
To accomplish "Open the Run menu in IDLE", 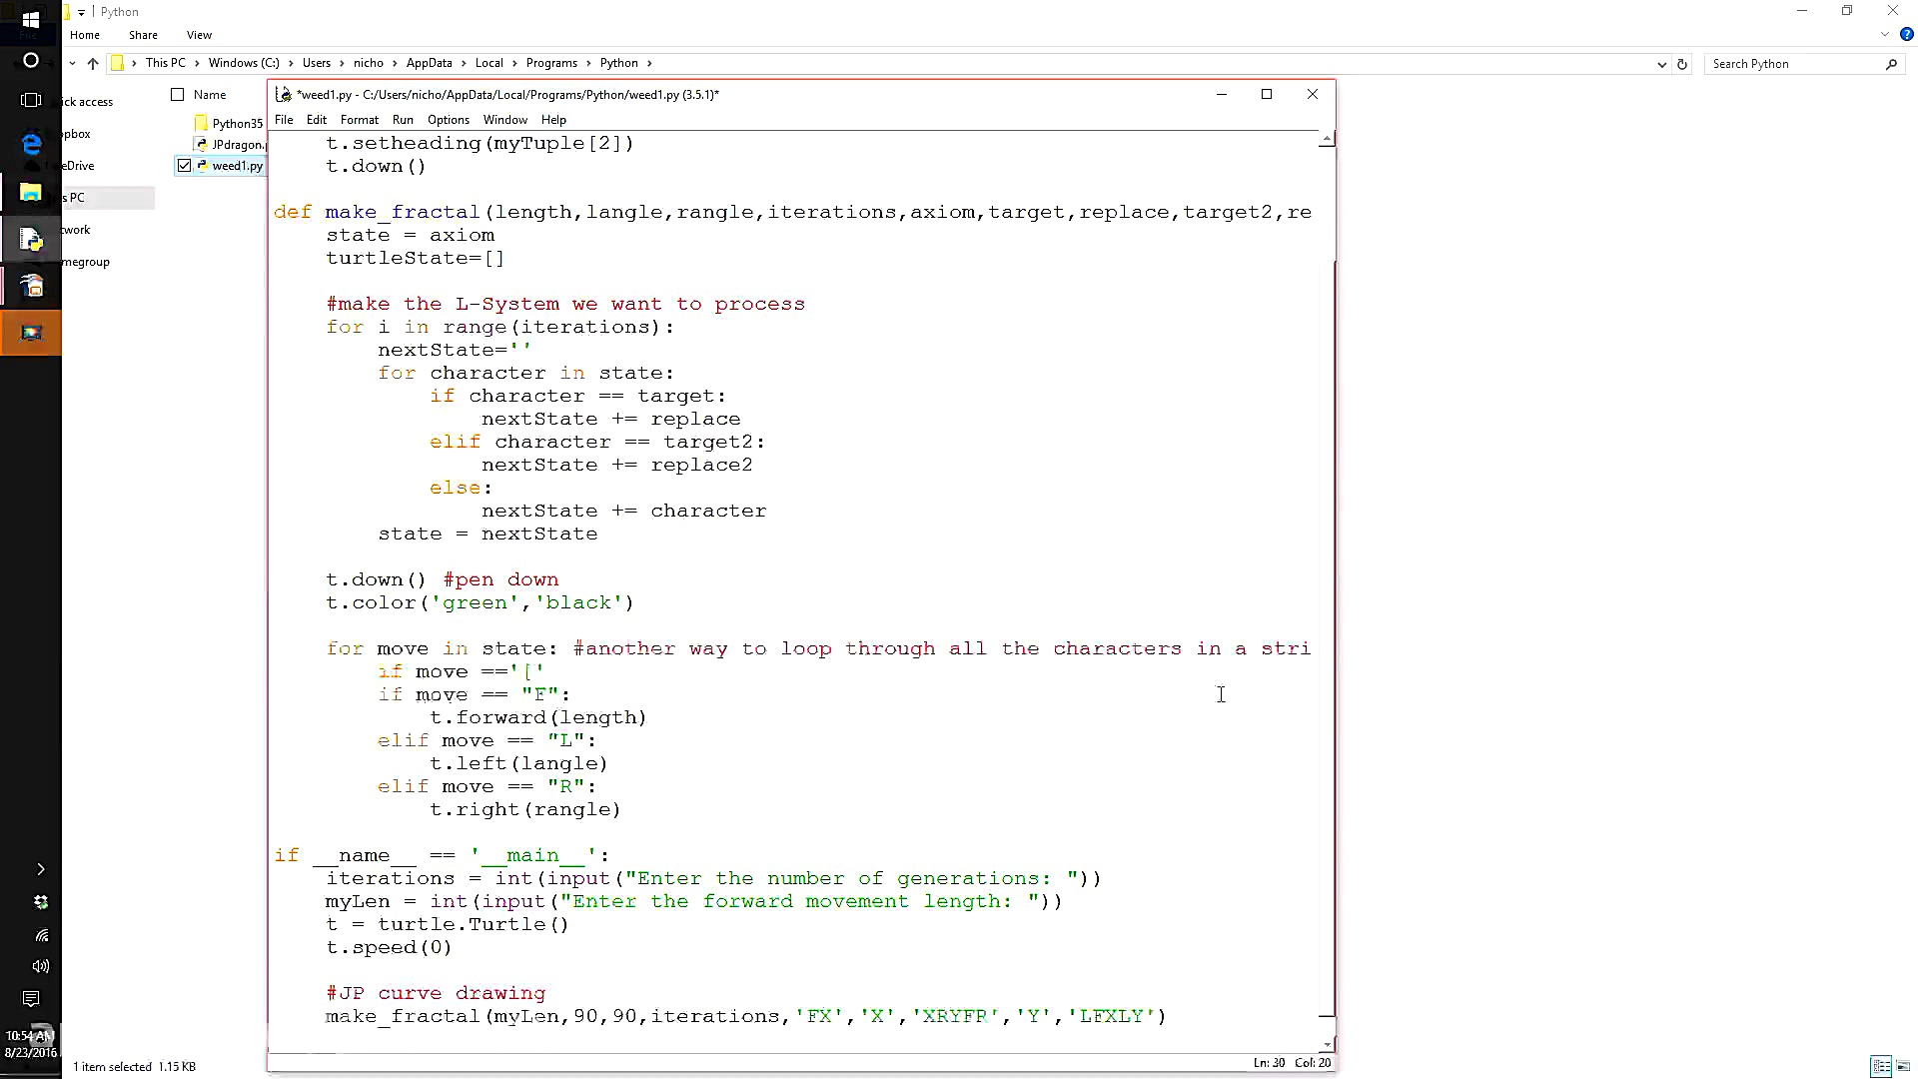I will [x=403, y=120].
